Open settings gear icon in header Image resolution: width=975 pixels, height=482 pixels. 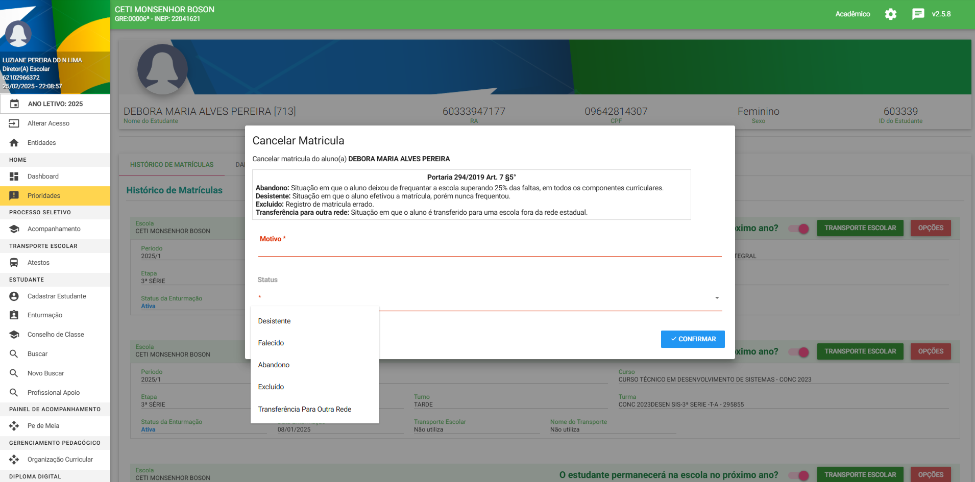(891, 14)
